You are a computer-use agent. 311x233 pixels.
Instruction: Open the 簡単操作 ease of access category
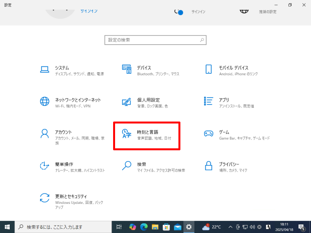point(72,167)
